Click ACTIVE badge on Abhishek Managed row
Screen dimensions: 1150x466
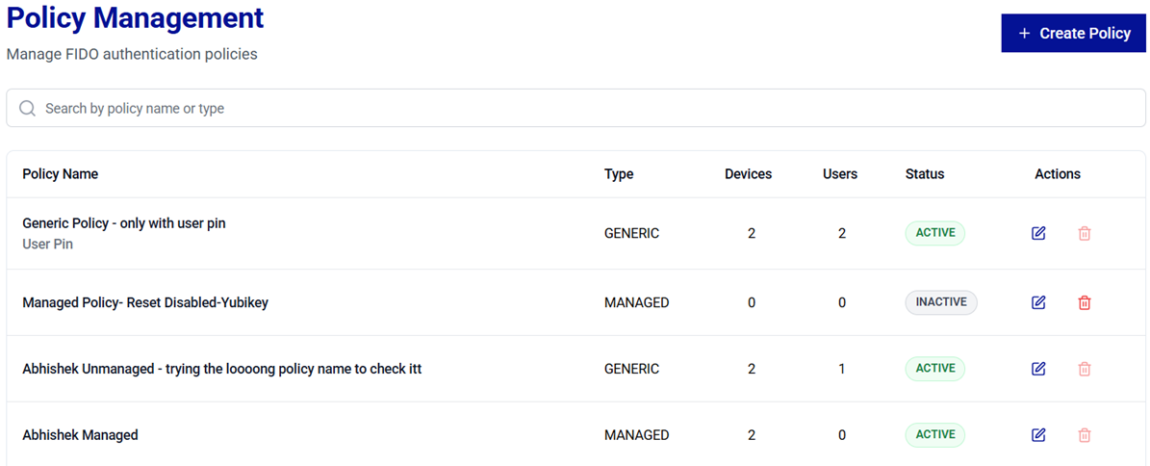934,435
